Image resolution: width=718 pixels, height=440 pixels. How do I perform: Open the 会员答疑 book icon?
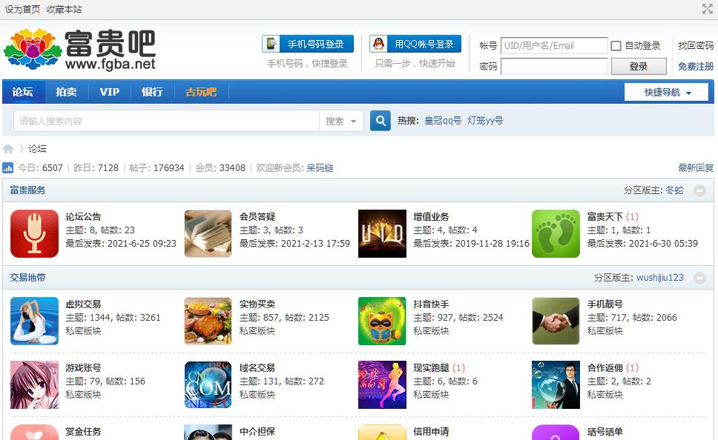coord(208,233)
